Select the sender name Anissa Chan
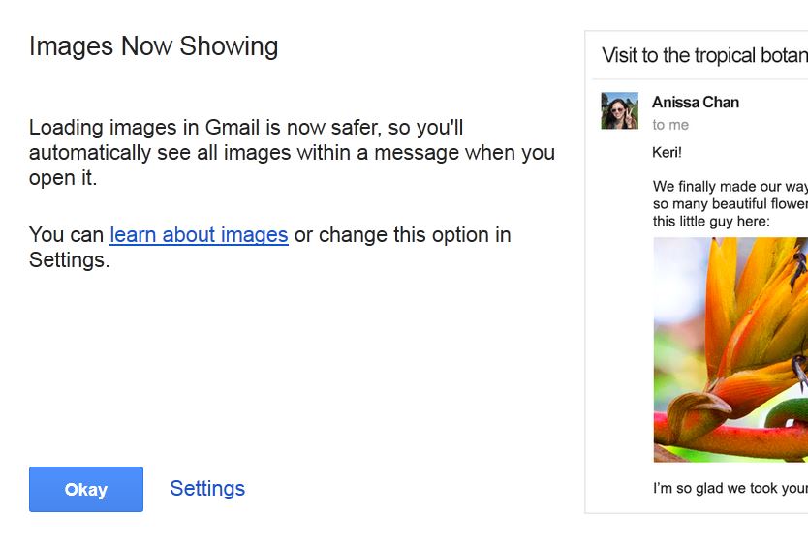The height and width of the screenshot is (542, 808). pos(696,103)
